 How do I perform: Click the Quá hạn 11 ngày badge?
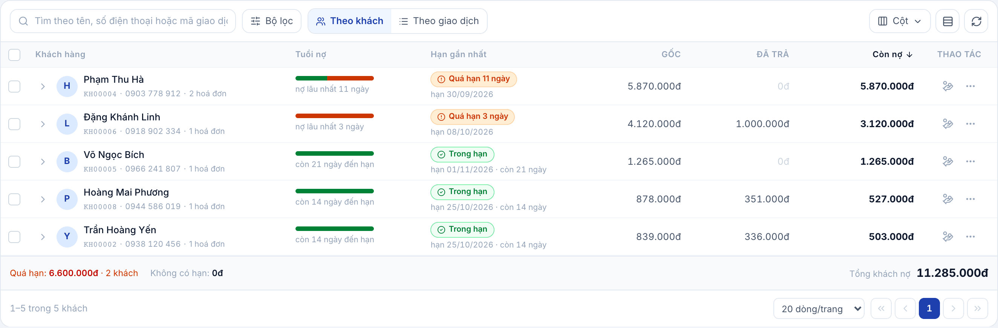click(x=473, y=79)
